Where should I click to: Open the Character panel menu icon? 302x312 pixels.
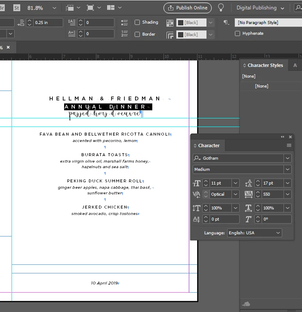point(289,145)
